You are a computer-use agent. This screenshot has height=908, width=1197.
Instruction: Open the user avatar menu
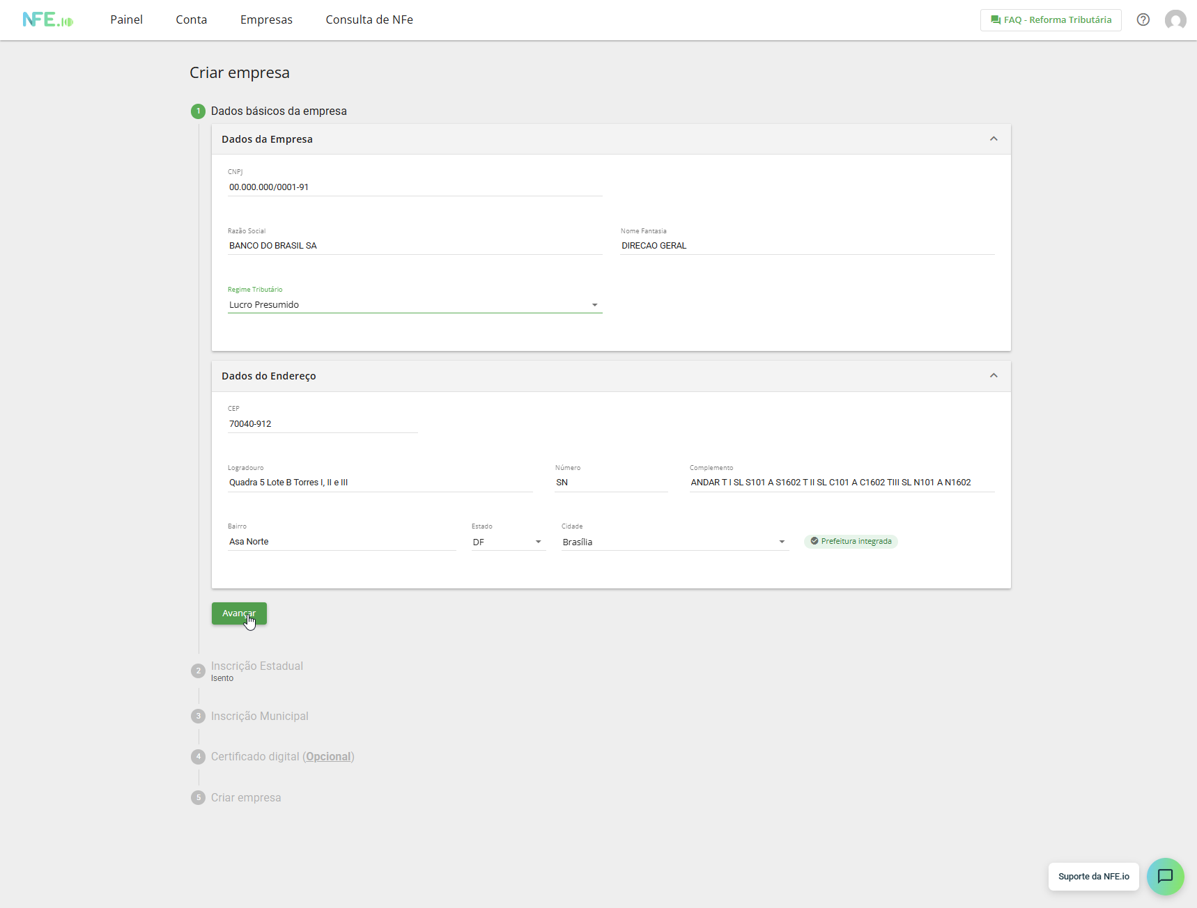point(1176,19)
